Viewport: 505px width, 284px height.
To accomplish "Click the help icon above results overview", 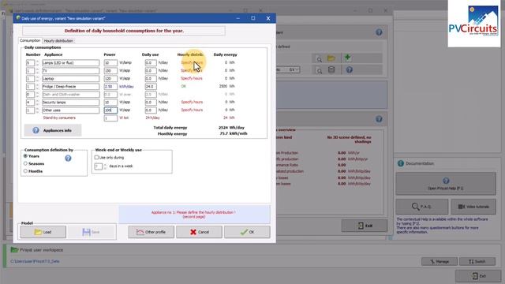I will 379,119.
